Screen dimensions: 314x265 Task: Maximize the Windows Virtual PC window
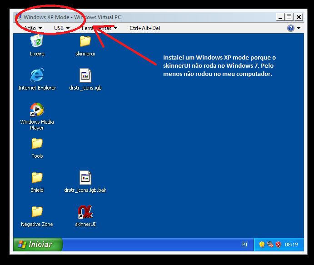point(289,17)
